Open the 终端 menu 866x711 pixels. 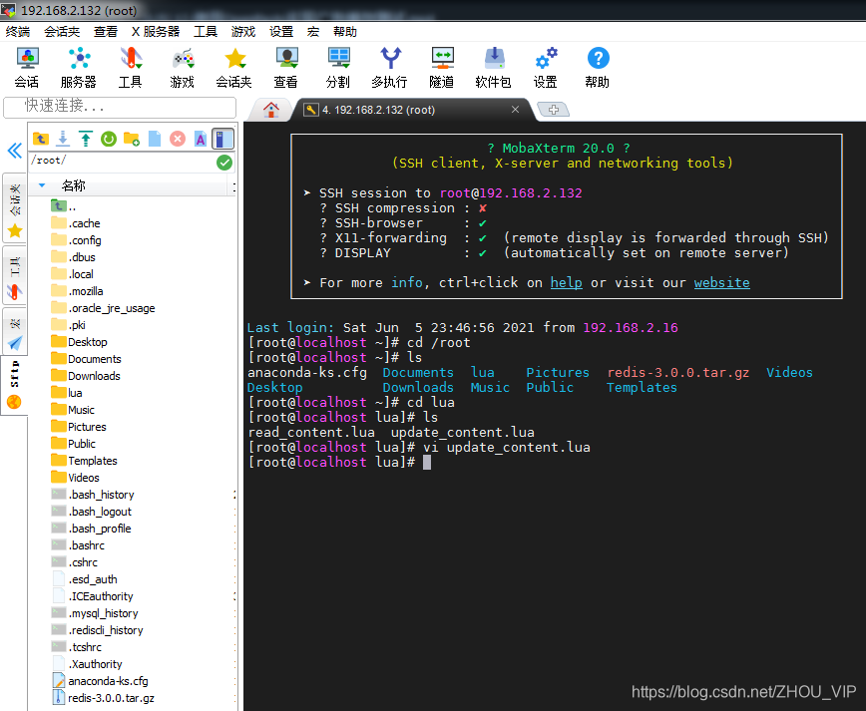18,32
